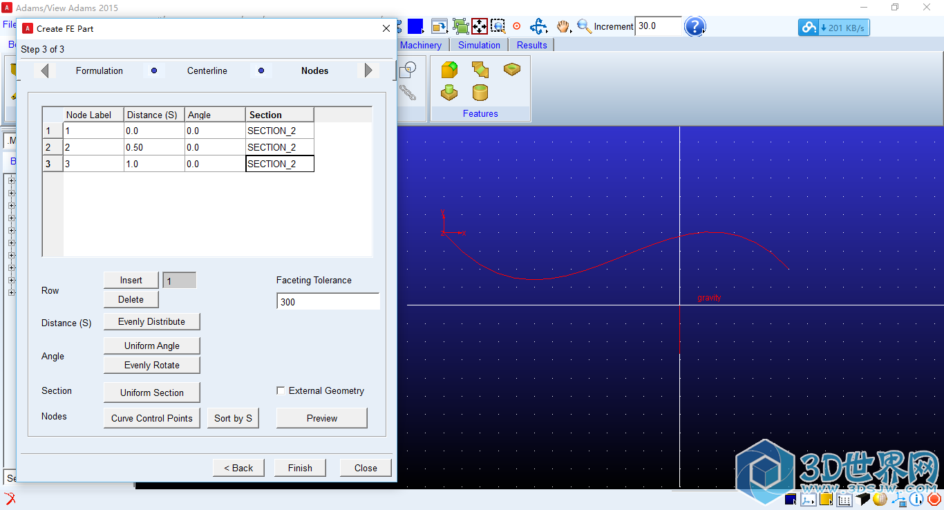
Task: Select the blue rotate view tool
Action: click(x=538, y=26)
